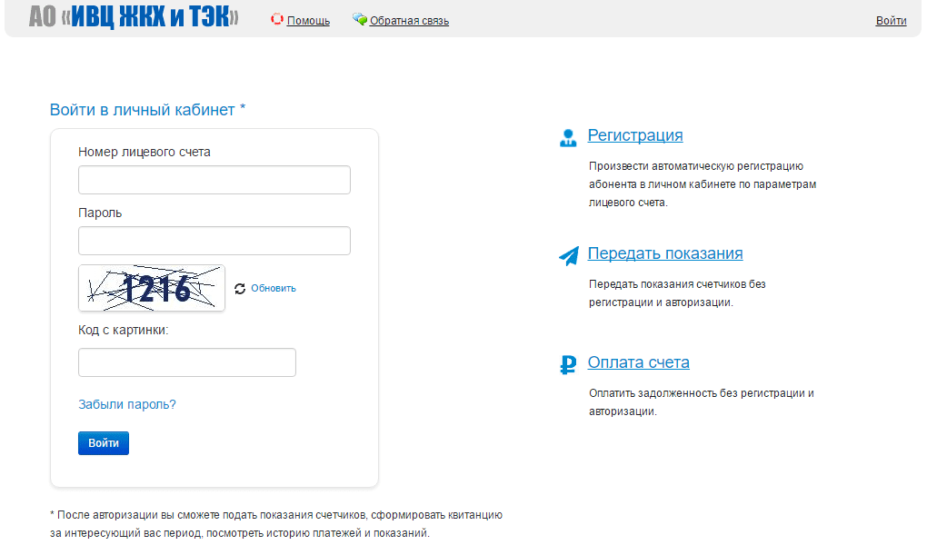This screenshot has height=545, width=927.
Task: Click the green feedback speech-bubble icon
Action: pyautogui.click(x=360, y=19)
